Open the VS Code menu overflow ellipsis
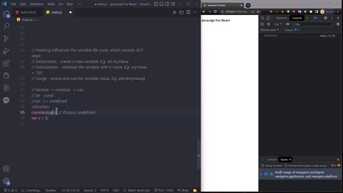This screenshot has width=343, height=193. [x=80, y=4]
